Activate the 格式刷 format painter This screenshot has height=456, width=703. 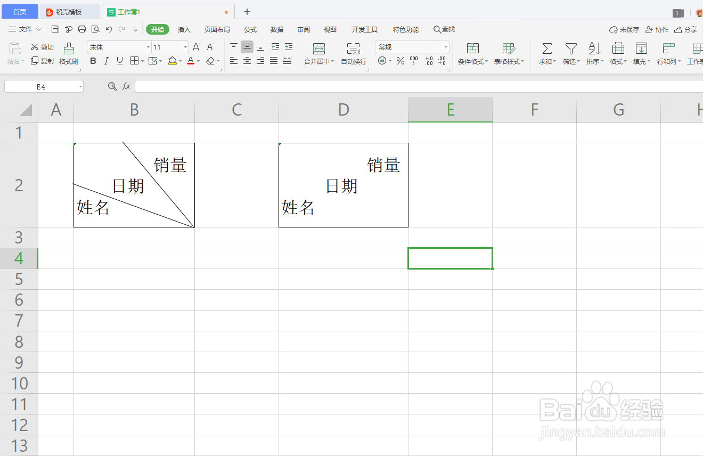pos(69,54)
